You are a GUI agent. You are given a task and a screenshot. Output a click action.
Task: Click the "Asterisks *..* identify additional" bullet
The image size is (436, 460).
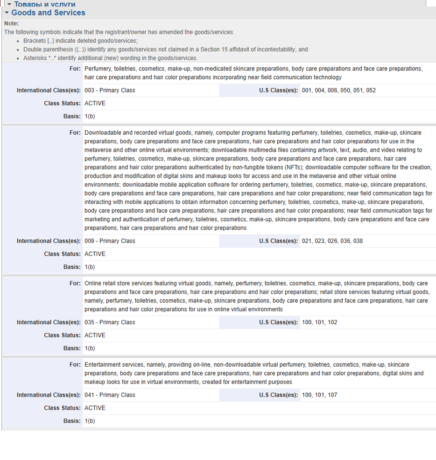coord(110,58)
